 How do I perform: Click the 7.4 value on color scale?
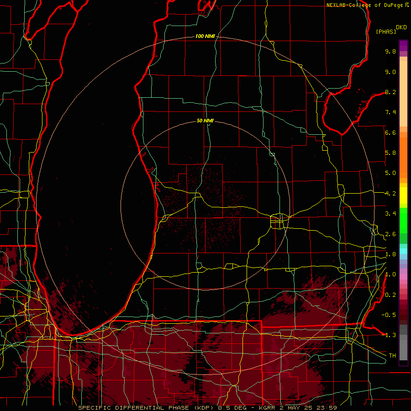390,112
